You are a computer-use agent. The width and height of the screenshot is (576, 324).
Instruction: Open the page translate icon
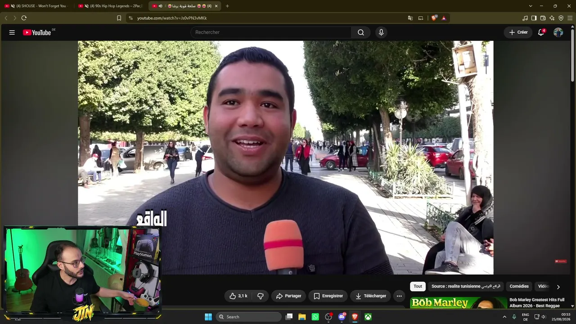click(410, 18)
